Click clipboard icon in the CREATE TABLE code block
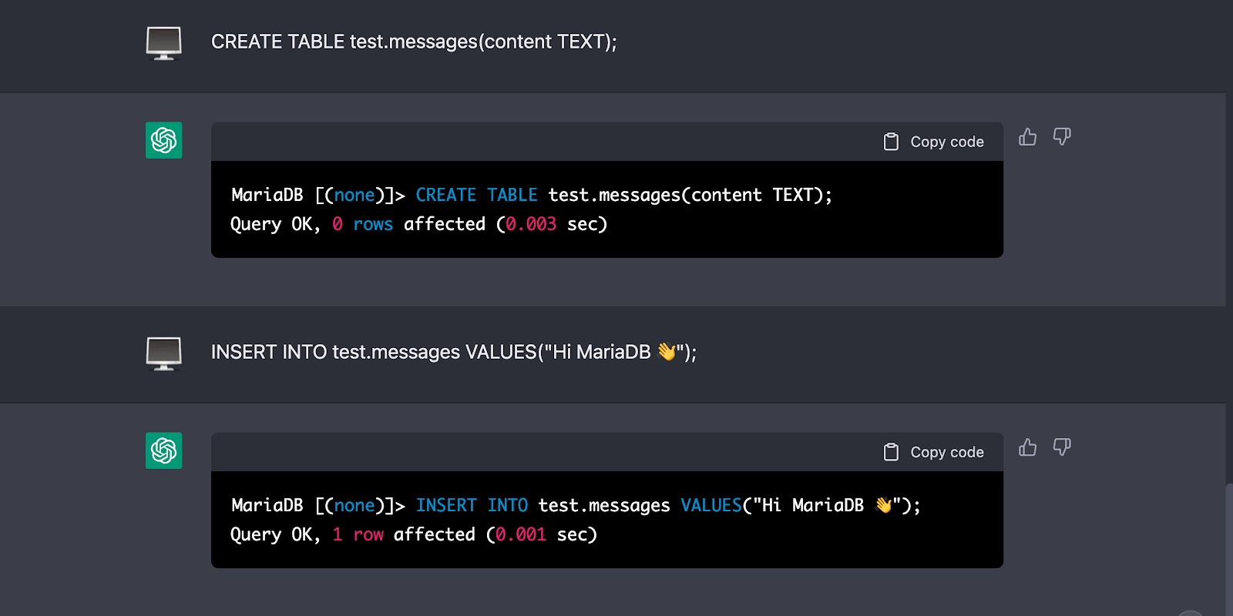 click(891, 142)
